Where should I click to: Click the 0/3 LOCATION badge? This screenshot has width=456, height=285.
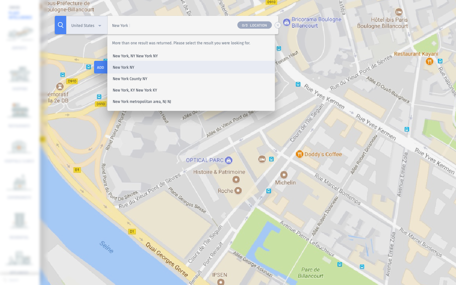(254, 25)
